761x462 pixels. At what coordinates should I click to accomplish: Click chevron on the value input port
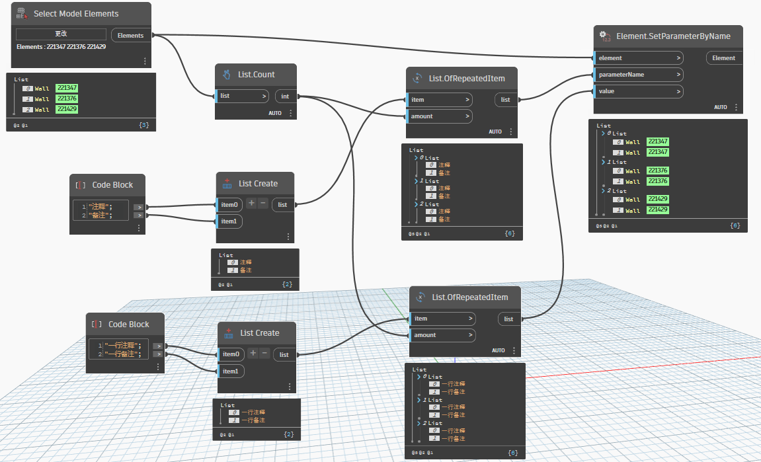[x=678, y=91]
